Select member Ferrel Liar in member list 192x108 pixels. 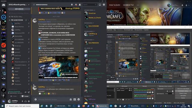point(92,13)
